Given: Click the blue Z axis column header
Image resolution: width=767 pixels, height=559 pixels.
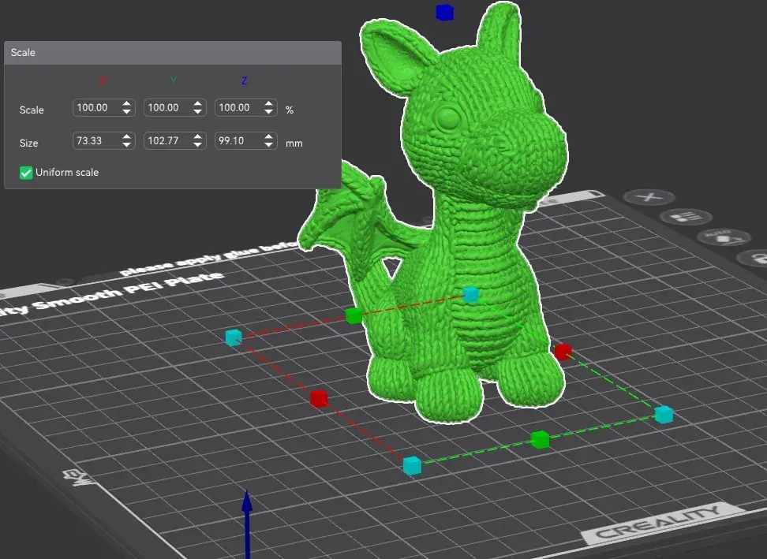Looking at the screenshot, I should [244, 80].
